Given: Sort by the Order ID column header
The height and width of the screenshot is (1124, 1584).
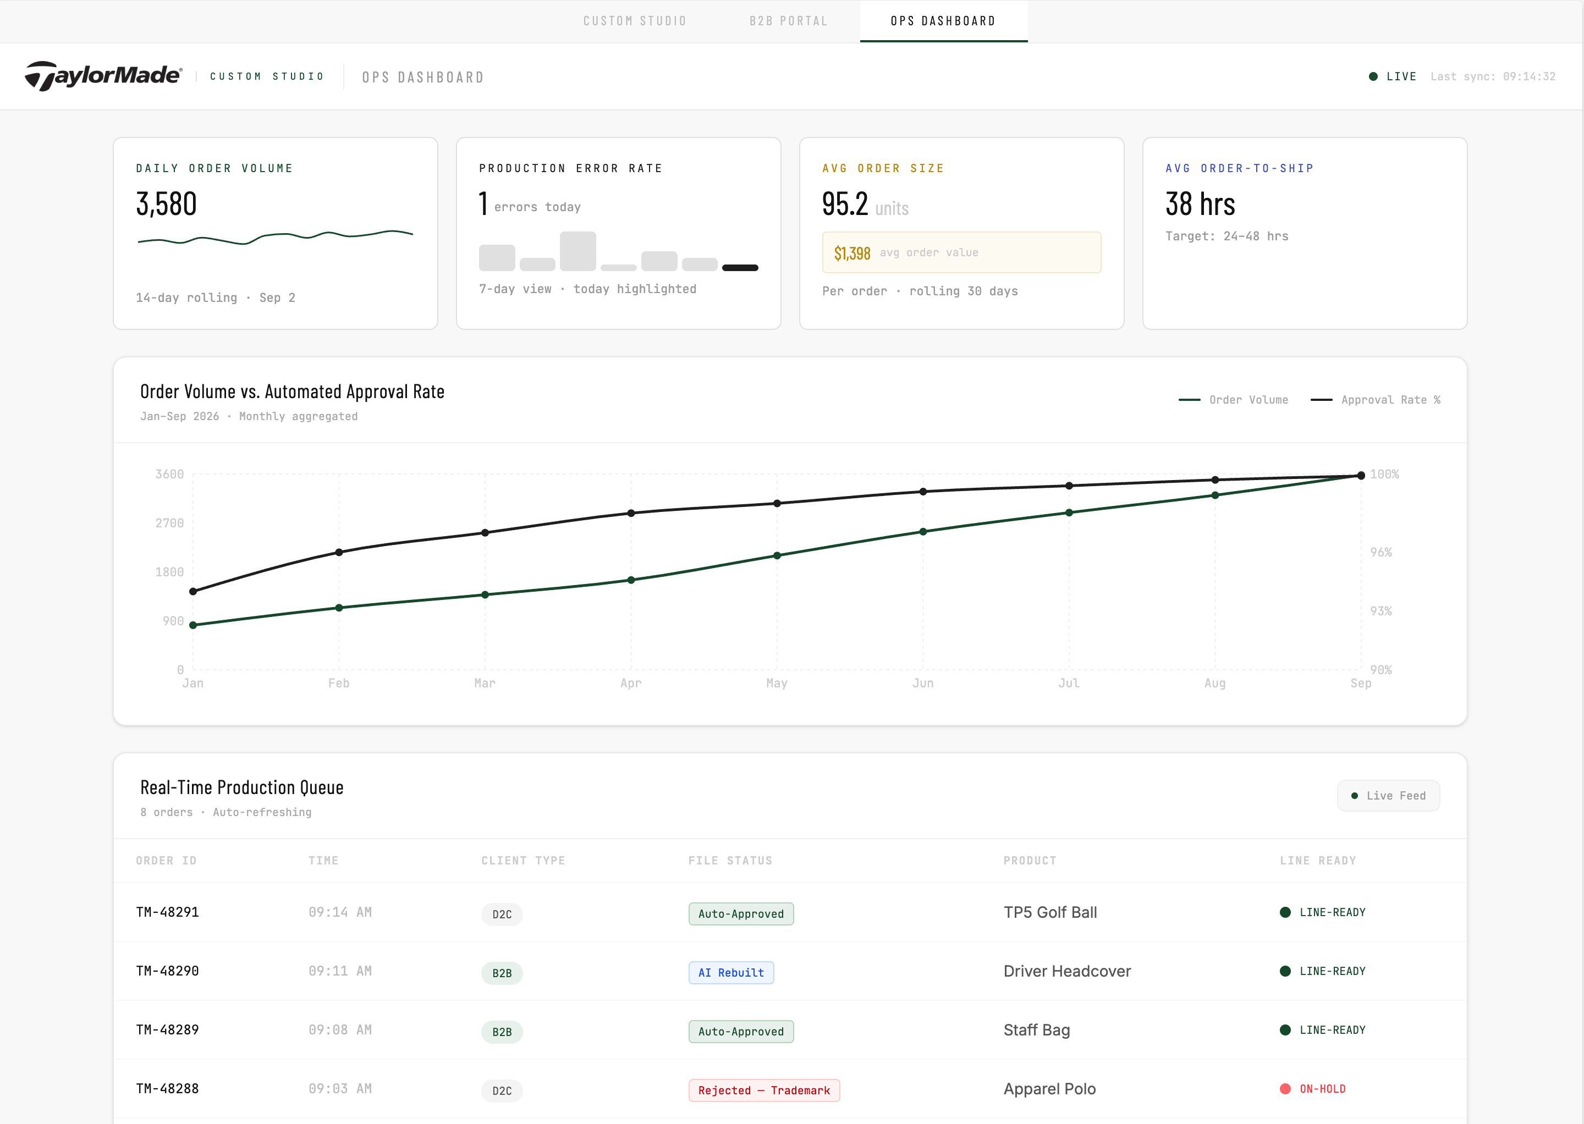Looking at the screenshot, I should point(166,860).
